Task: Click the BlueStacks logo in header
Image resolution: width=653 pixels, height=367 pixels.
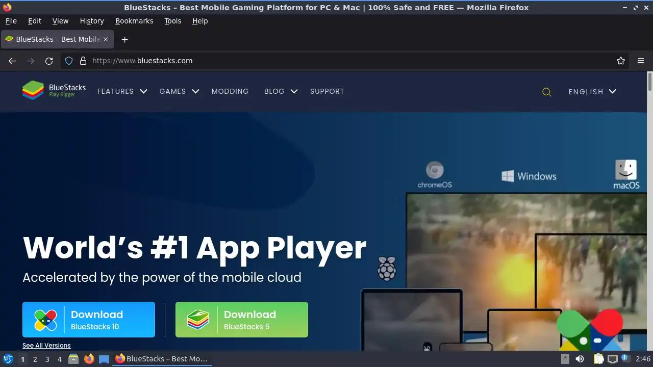Action: click(54, 91)
